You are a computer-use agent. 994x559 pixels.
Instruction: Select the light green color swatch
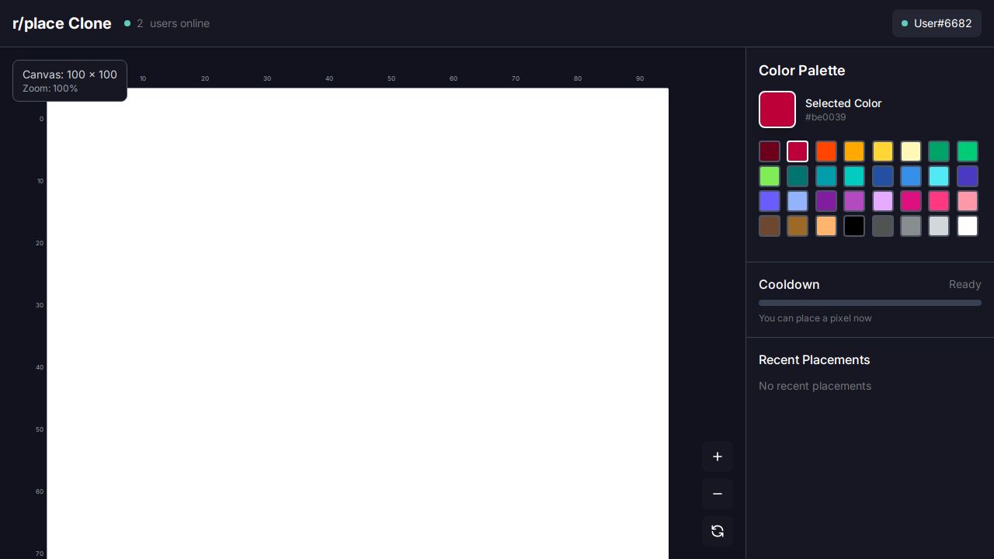click(x=770, y=176)
